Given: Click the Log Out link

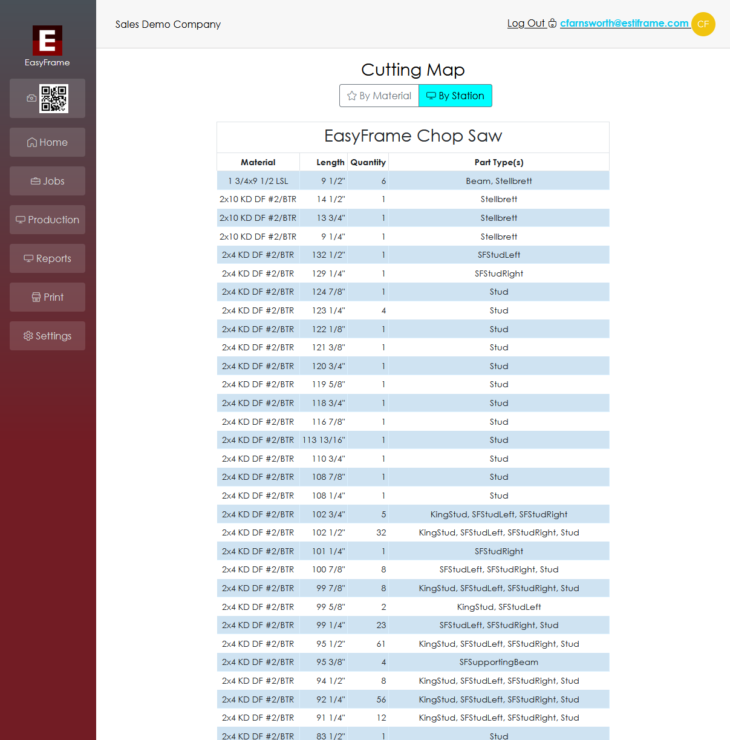Looking at the screenshot, I should (526, 24).
